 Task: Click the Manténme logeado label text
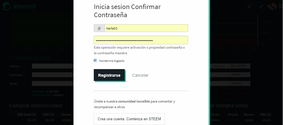[112, 61]
